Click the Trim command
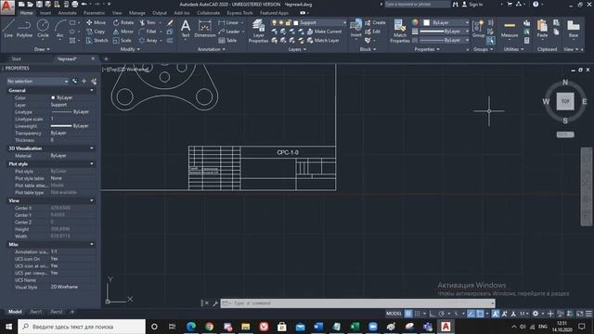Viewport: 594px width, 334px height. coord(148,22)
